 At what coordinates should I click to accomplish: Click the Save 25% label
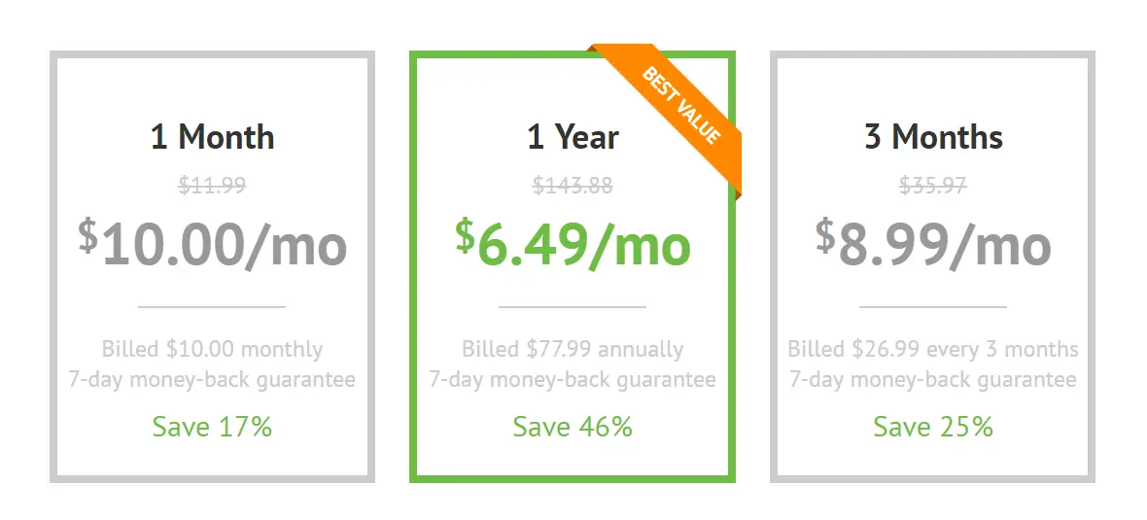(933, 427)
